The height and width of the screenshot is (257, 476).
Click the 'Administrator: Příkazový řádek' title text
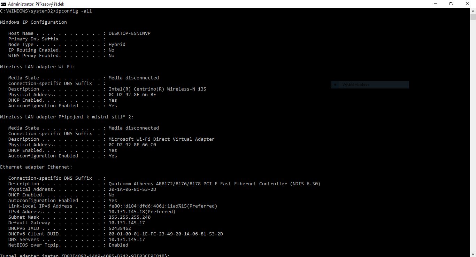pyautogui.click(x=36, y=4)
